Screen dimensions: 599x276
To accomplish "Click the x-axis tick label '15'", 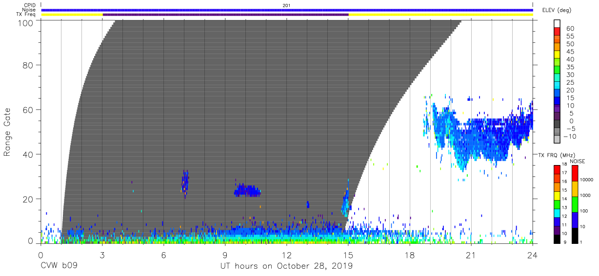I will 348,255.
